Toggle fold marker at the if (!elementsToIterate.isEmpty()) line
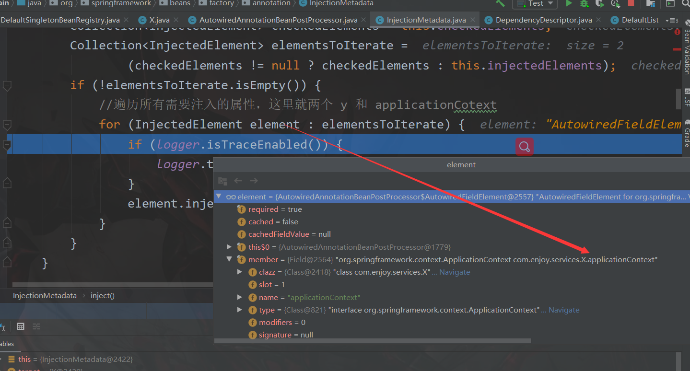This screenshot has width=690, height=371. [x=7, y=86]
